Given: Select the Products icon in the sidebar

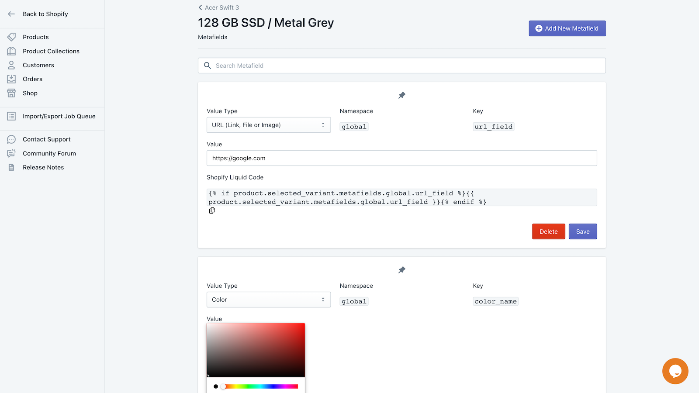Looking at the screenshot, I should (12, 37).
